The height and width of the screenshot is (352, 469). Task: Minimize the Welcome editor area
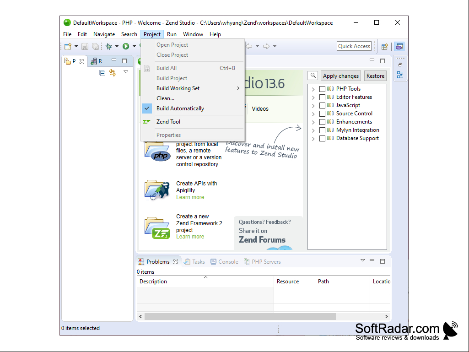click(372, 60)
